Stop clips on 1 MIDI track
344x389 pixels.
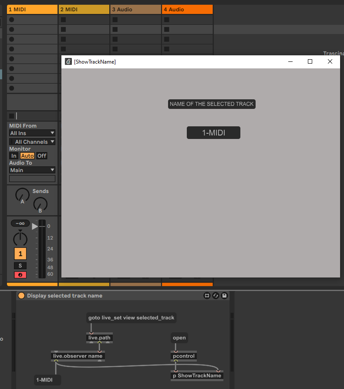tap(11, 116)
